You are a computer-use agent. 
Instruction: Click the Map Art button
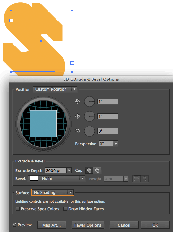[x=52, y=225]
